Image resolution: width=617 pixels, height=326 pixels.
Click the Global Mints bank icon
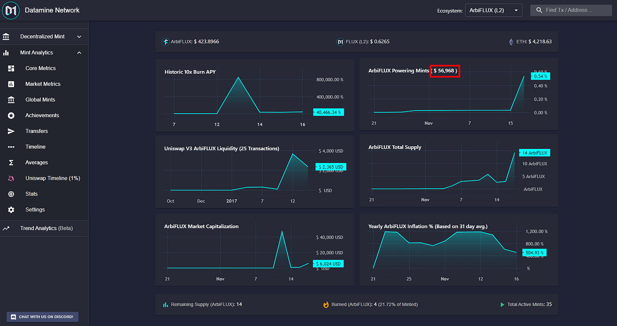(x=11, y=100)
